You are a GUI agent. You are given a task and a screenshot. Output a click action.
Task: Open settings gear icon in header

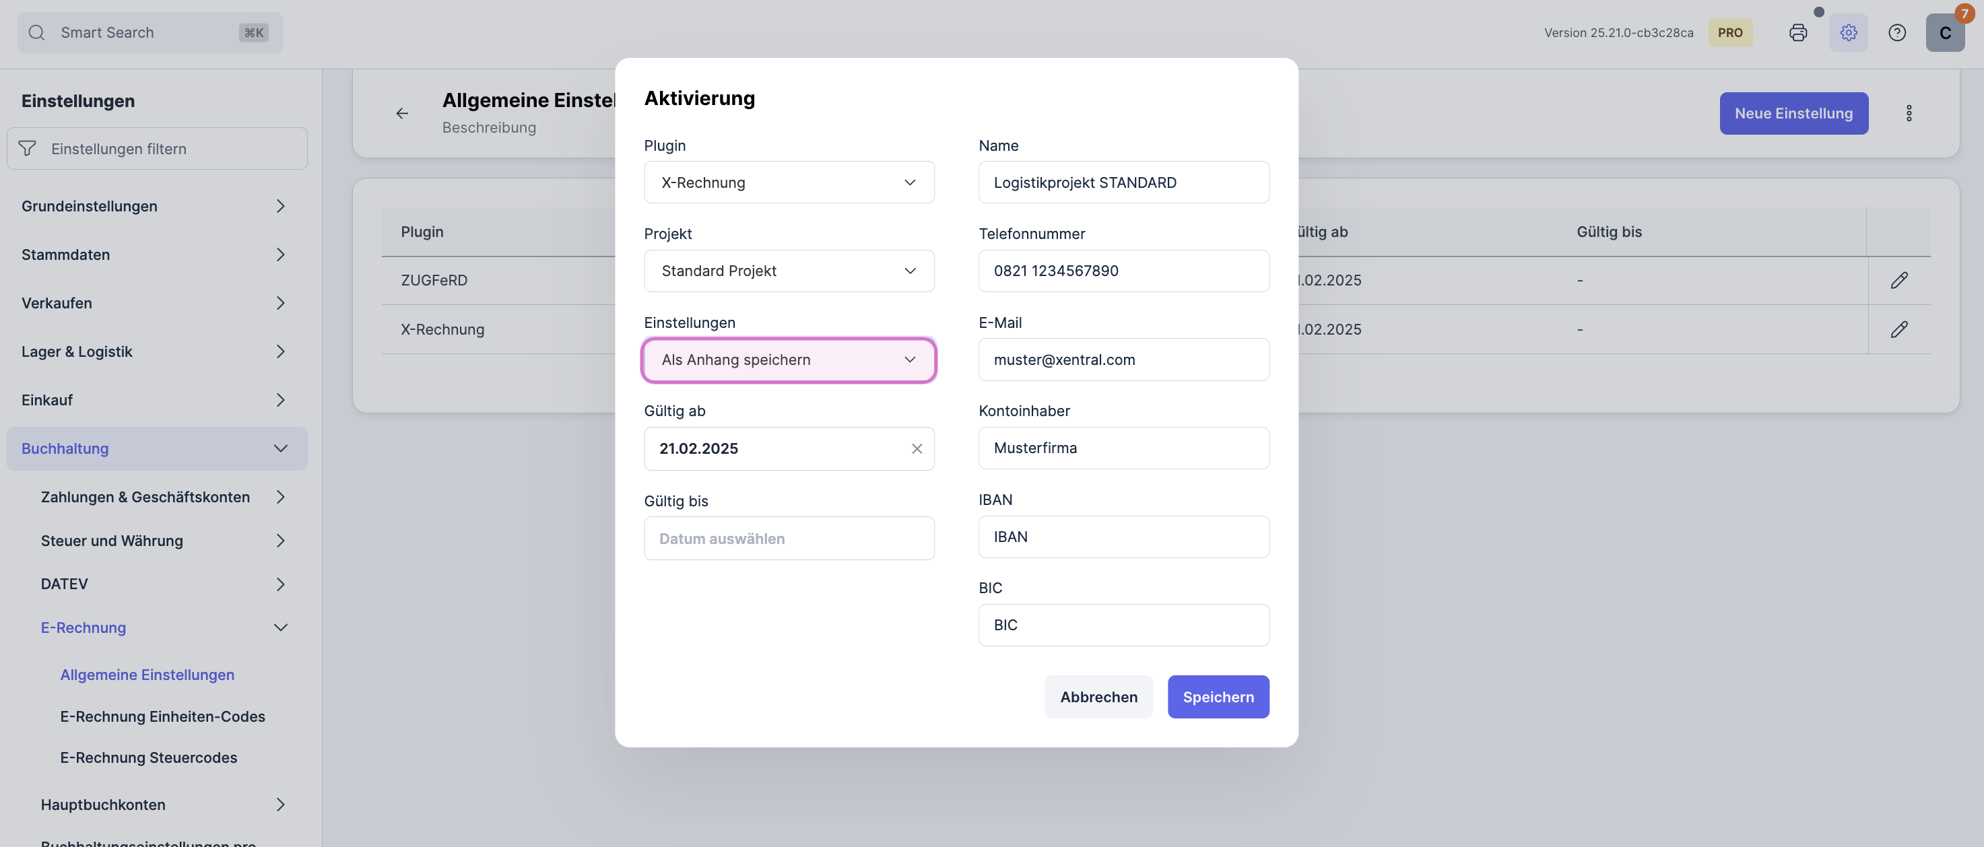click(1849, 32)
